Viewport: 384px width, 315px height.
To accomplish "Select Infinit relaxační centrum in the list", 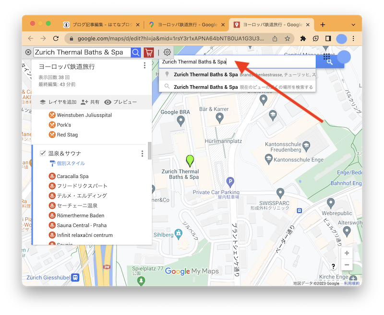I will pos(85,235).
